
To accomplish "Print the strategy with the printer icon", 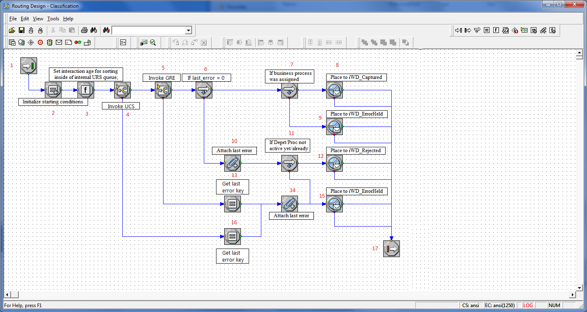I will 84,30.
